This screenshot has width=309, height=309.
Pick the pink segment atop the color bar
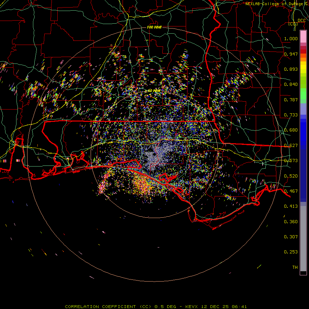pyautogui.click(x=303, y=37)
